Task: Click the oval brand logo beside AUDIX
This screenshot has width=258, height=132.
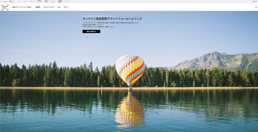Action: (60, 1)
